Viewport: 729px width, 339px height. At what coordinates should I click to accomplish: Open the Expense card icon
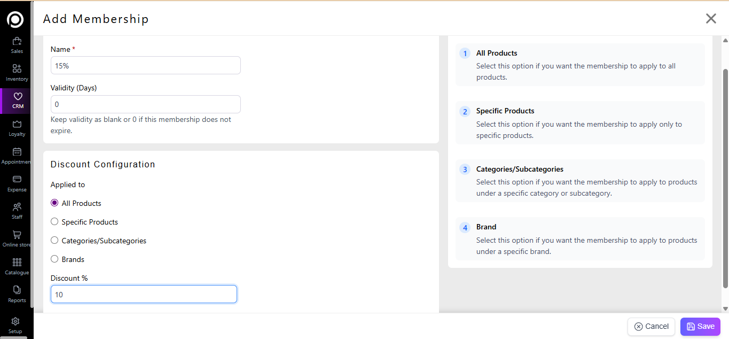pos(17,180)
